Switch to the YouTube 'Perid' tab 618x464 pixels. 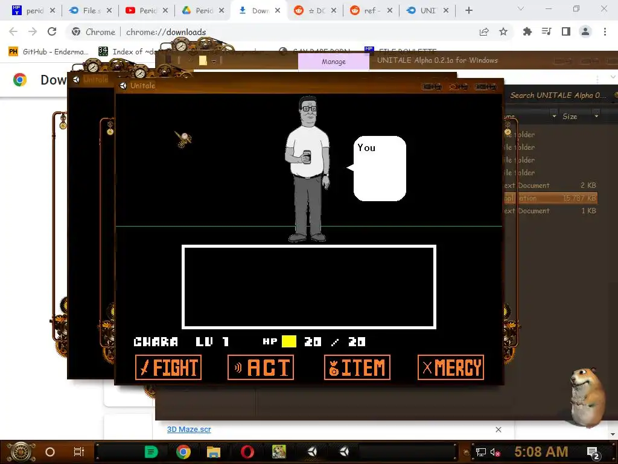[x=146, y=11]
